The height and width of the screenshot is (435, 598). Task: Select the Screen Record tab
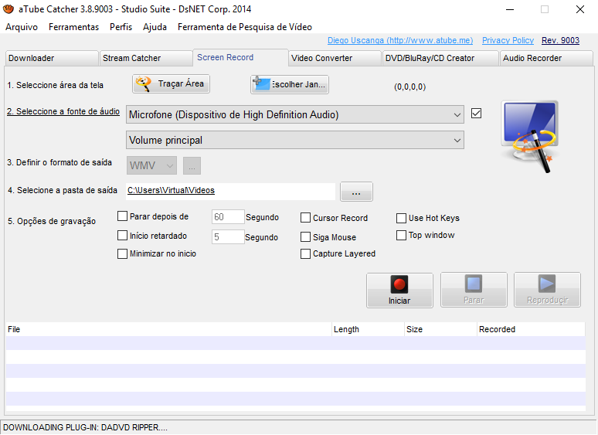click(240, 58)
